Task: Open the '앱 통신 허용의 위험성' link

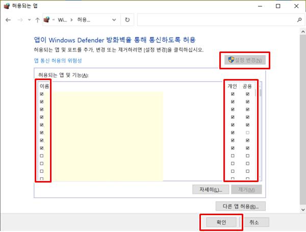Action: 58,61
